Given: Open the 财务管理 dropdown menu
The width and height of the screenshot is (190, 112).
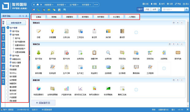Looking at the screenshot, I should pyautogui.click(x=86, y=5).
